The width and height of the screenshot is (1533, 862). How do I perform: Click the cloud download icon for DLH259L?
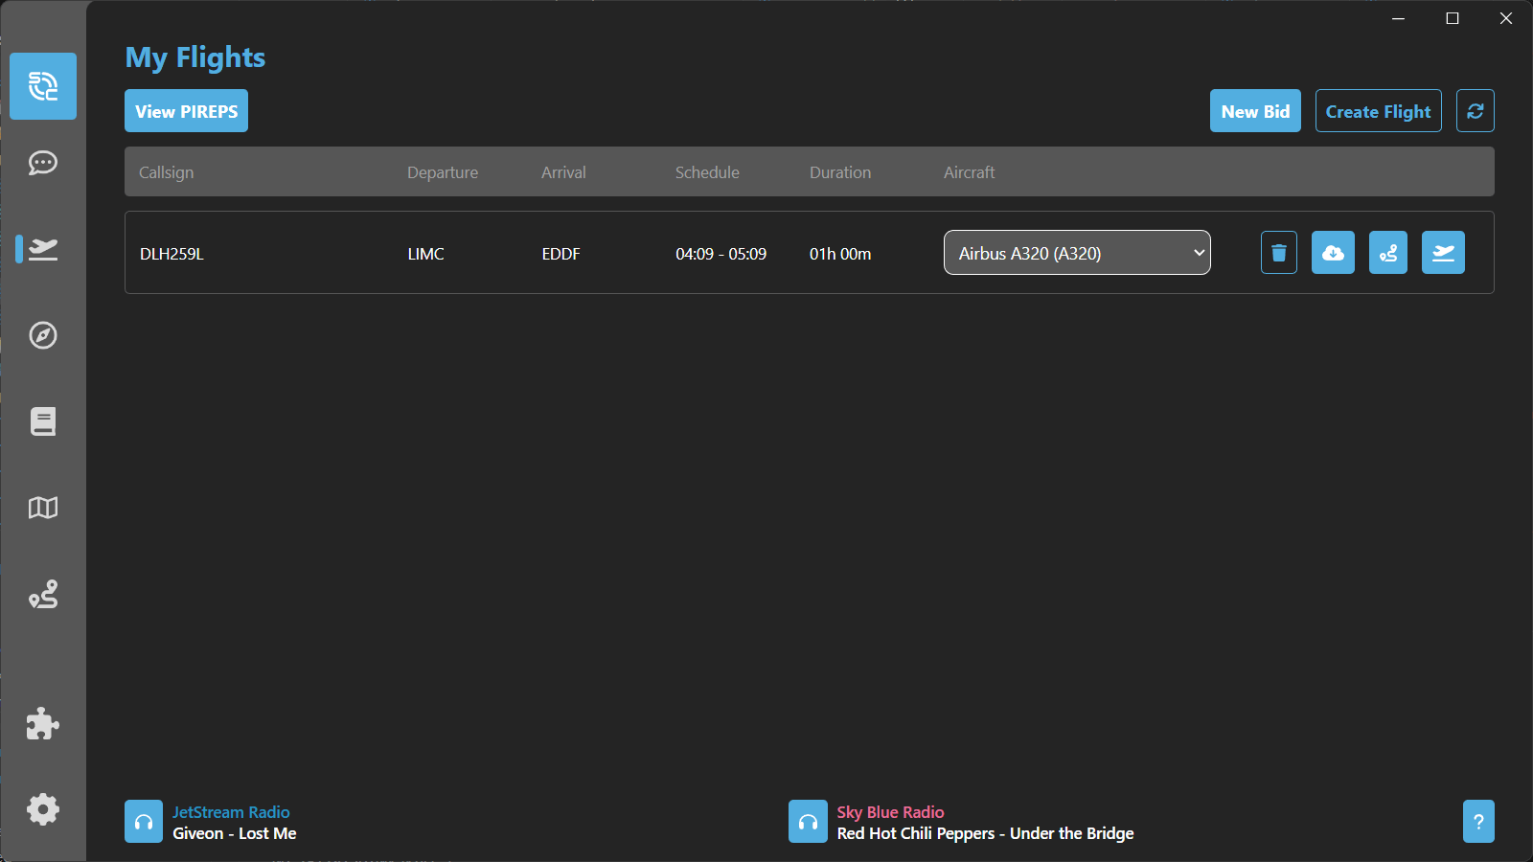coord(1333,253)
